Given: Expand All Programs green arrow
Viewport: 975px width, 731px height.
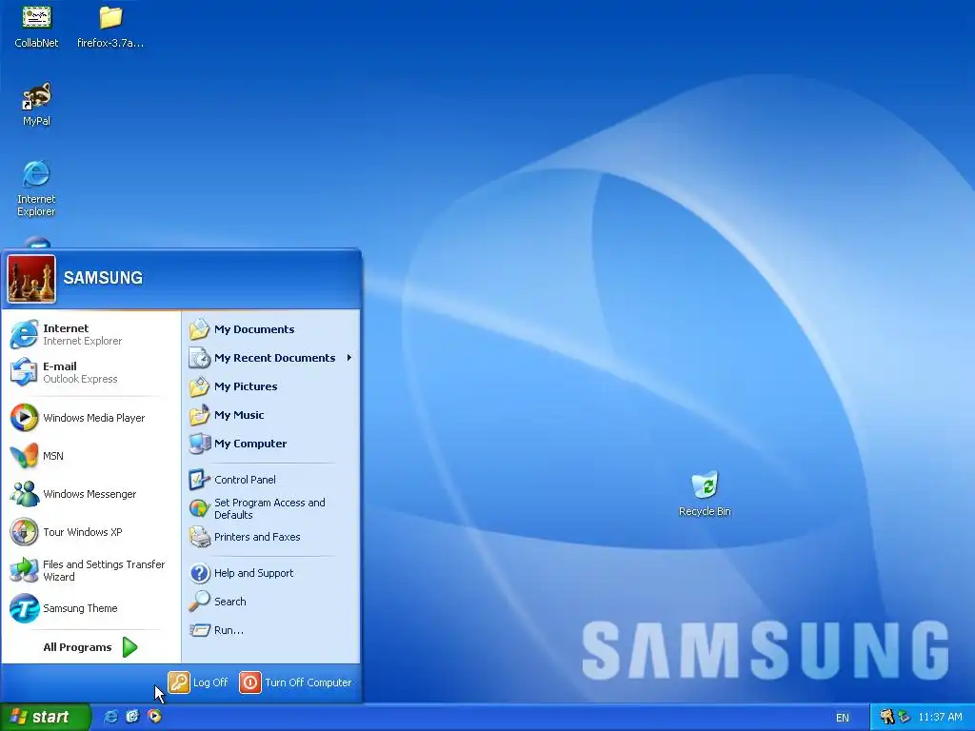Looking at the screenshot, I should pos(129,647).
